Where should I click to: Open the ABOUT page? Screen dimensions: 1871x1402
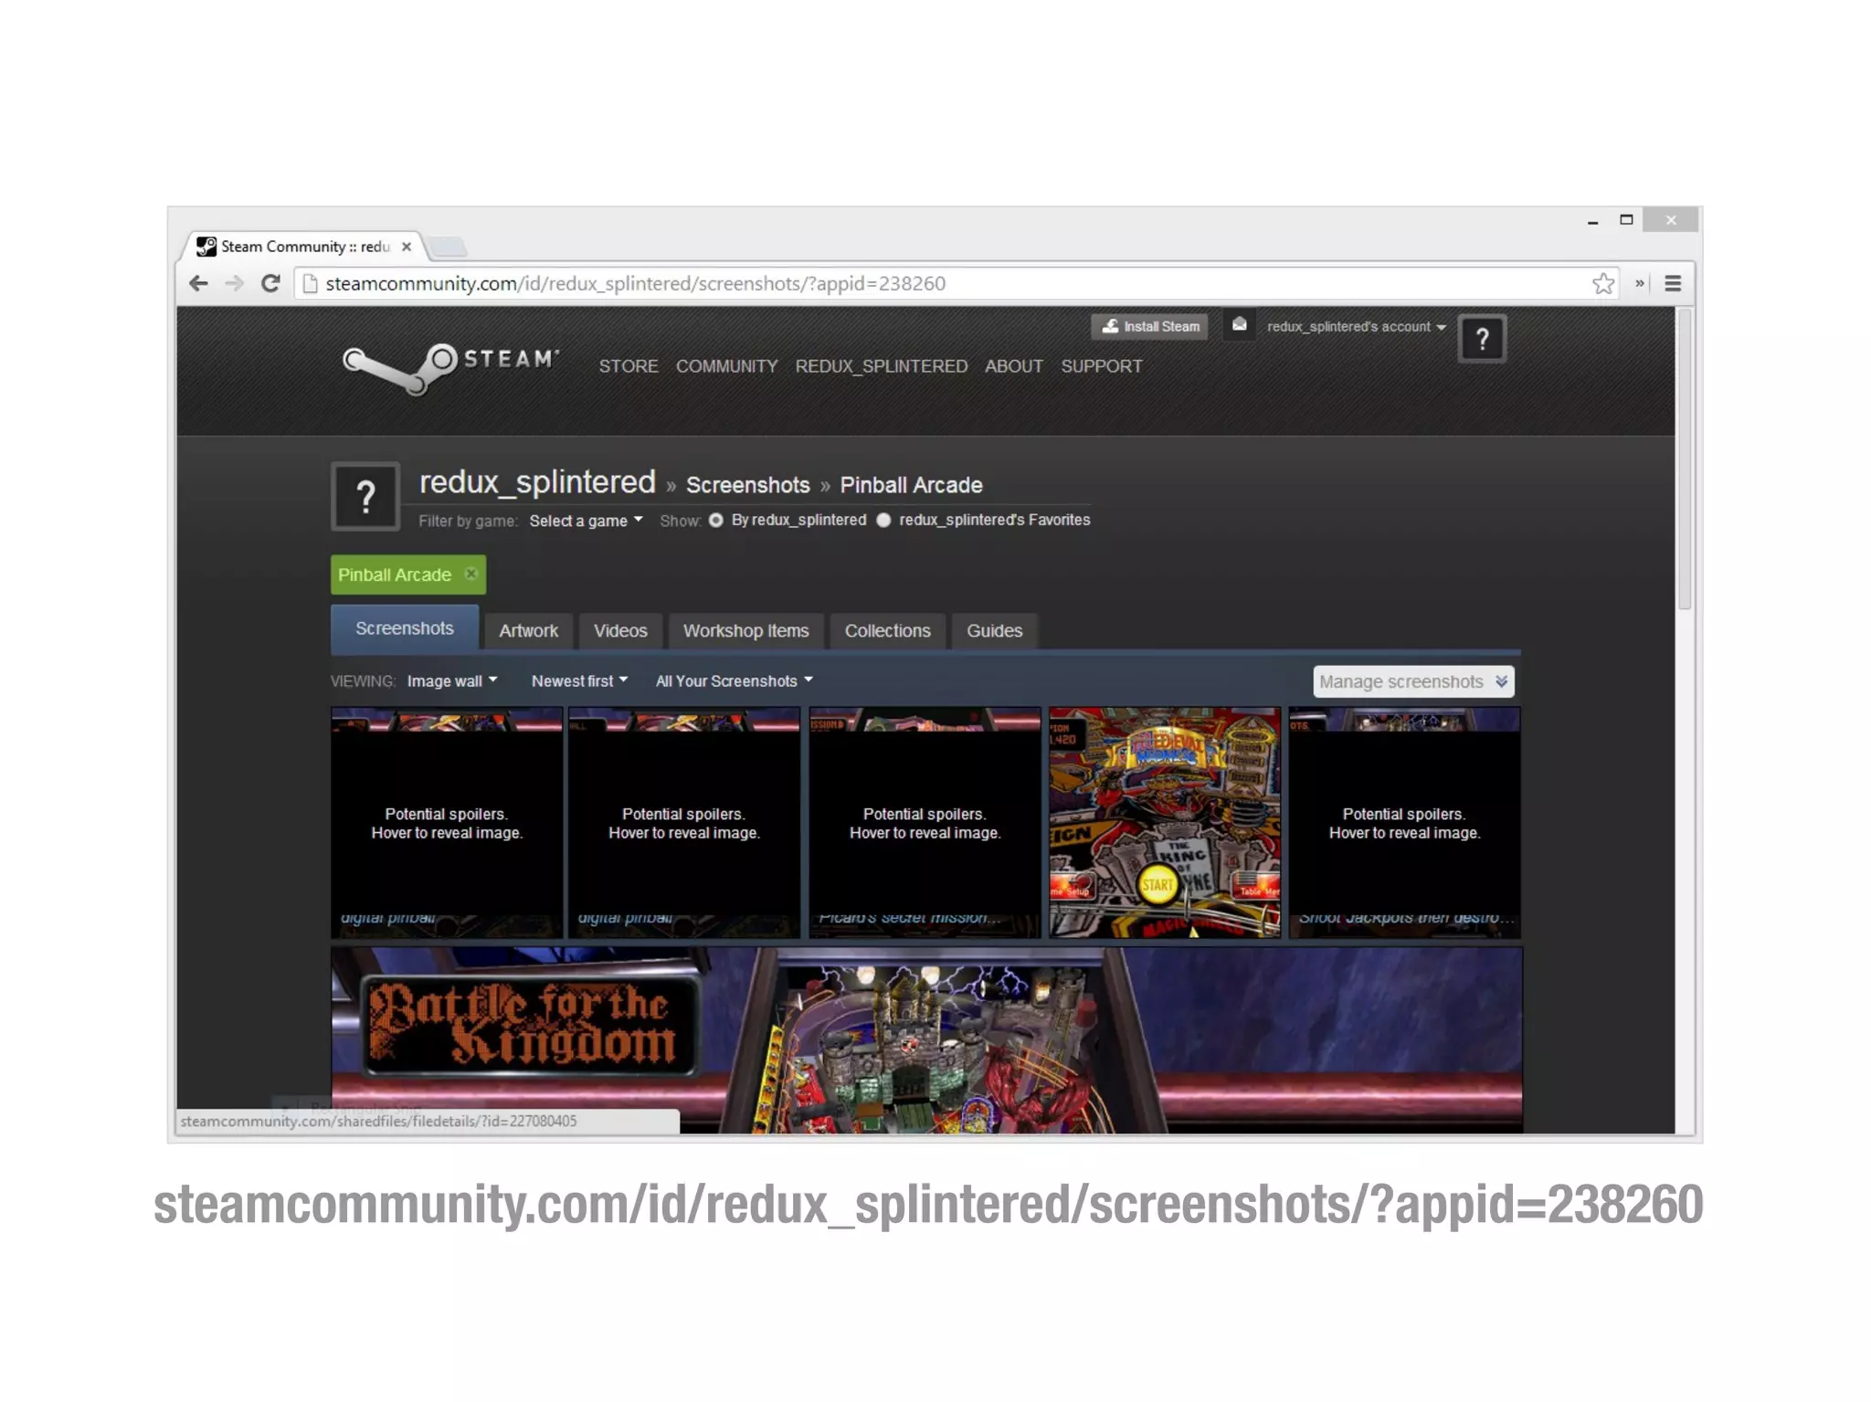[x=1013, y=366]
